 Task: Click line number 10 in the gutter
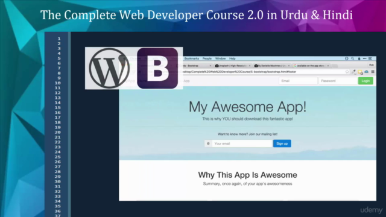point(58,83)
